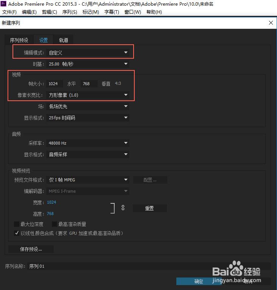Open the 时基 dropdown showing 25.00 帧/秒
The width and height of the screenshot is (277, 290).
pos(88,64)
